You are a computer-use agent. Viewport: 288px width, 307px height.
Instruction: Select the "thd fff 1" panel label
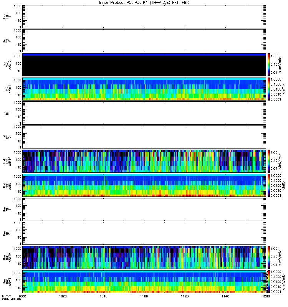(x=7, y=113)
